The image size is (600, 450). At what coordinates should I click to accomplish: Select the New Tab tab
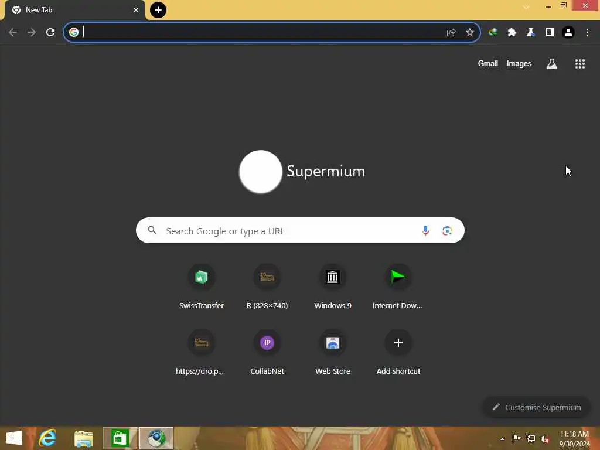75,11
